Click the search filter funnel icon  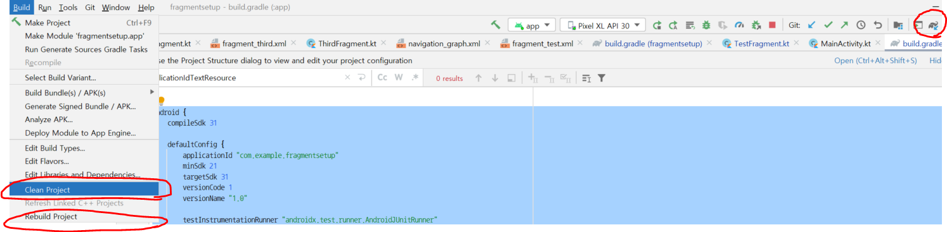[602, 78]
